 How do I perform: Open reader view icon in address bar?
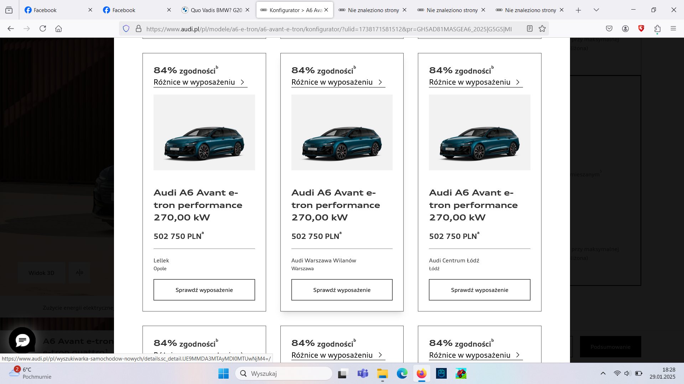(530, 29)
